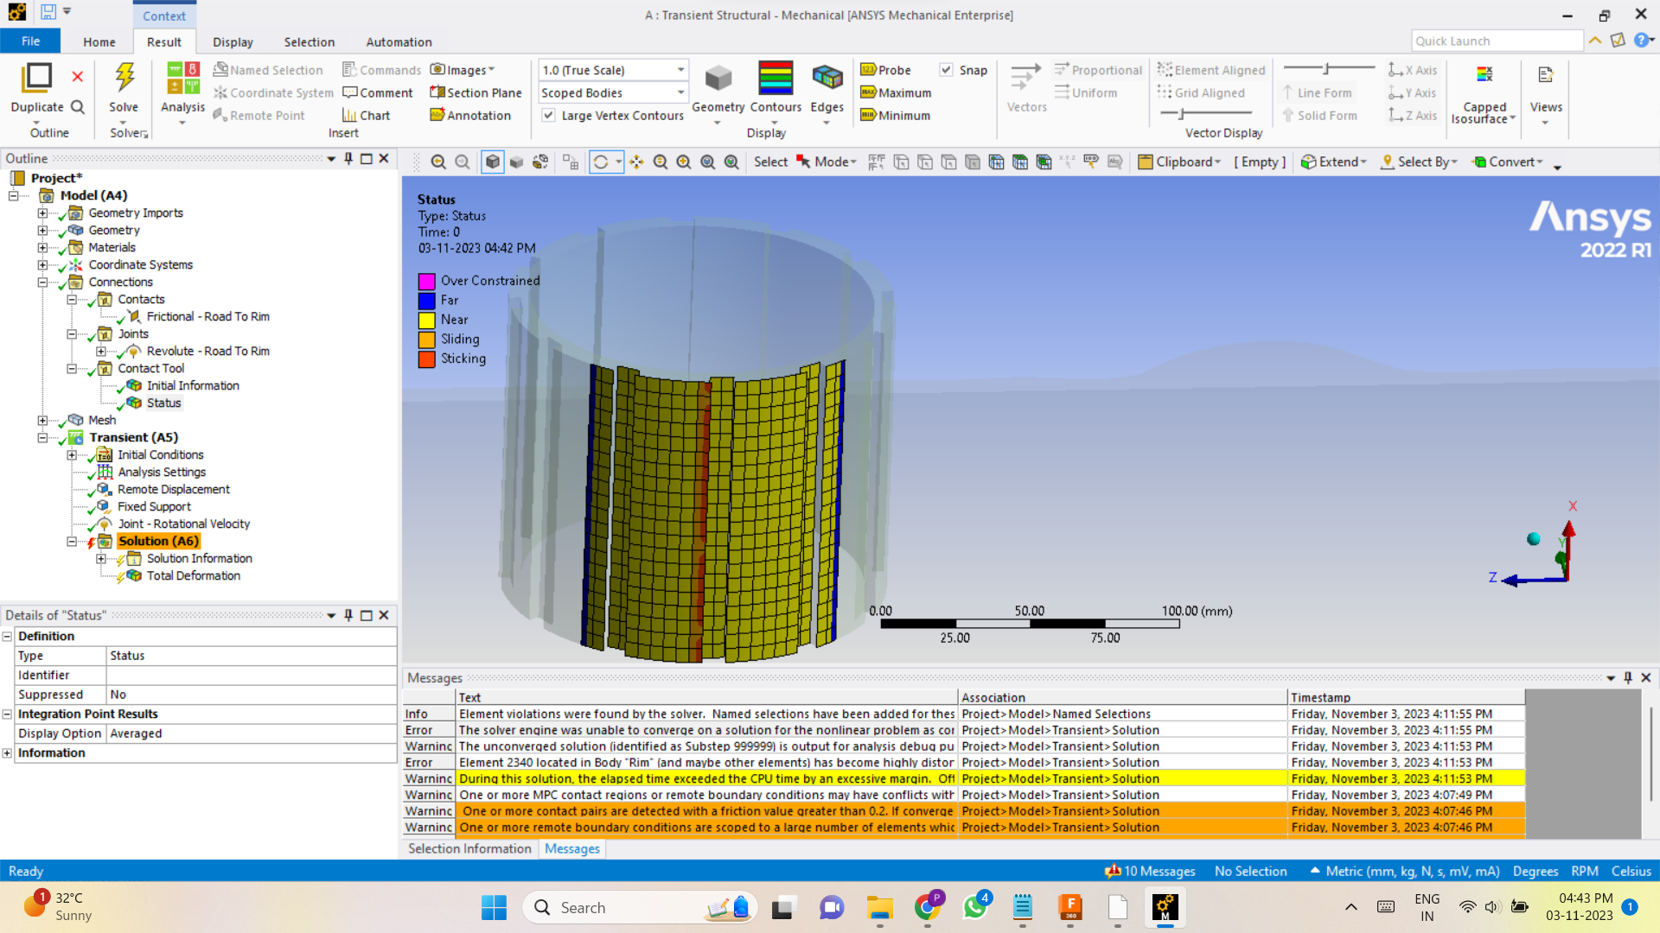The height and width of the screenshot is (933, 1660).
Task: Collapse the Definition section in Details
Action: pos(7,637)
